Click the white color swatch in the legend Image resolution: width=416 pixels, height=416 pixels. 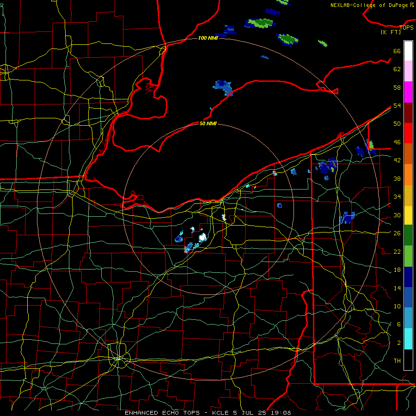coord(408,51)
